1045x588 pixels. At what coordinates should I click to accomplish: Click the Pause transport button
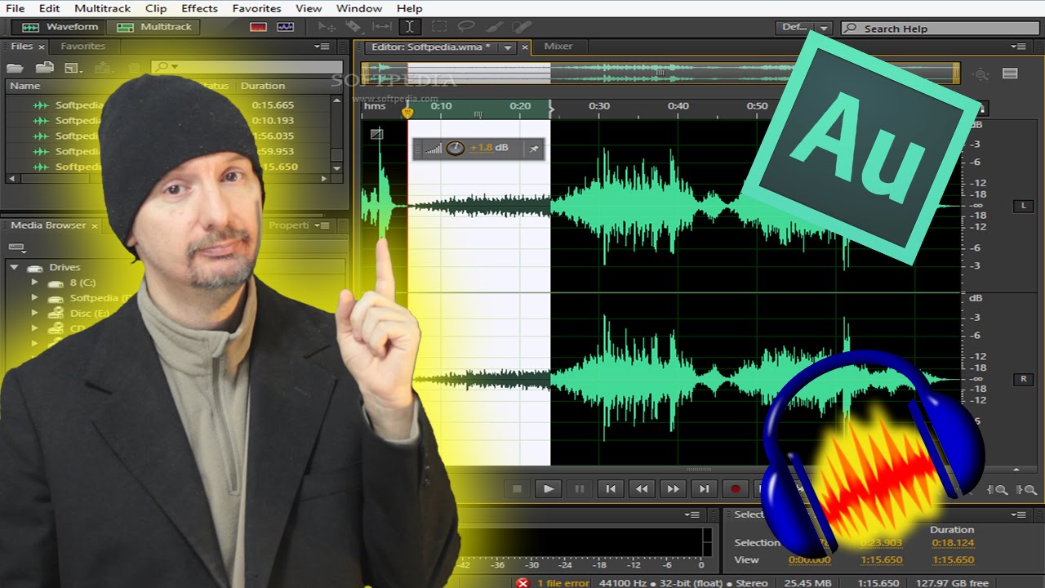(x=580, y=488)
